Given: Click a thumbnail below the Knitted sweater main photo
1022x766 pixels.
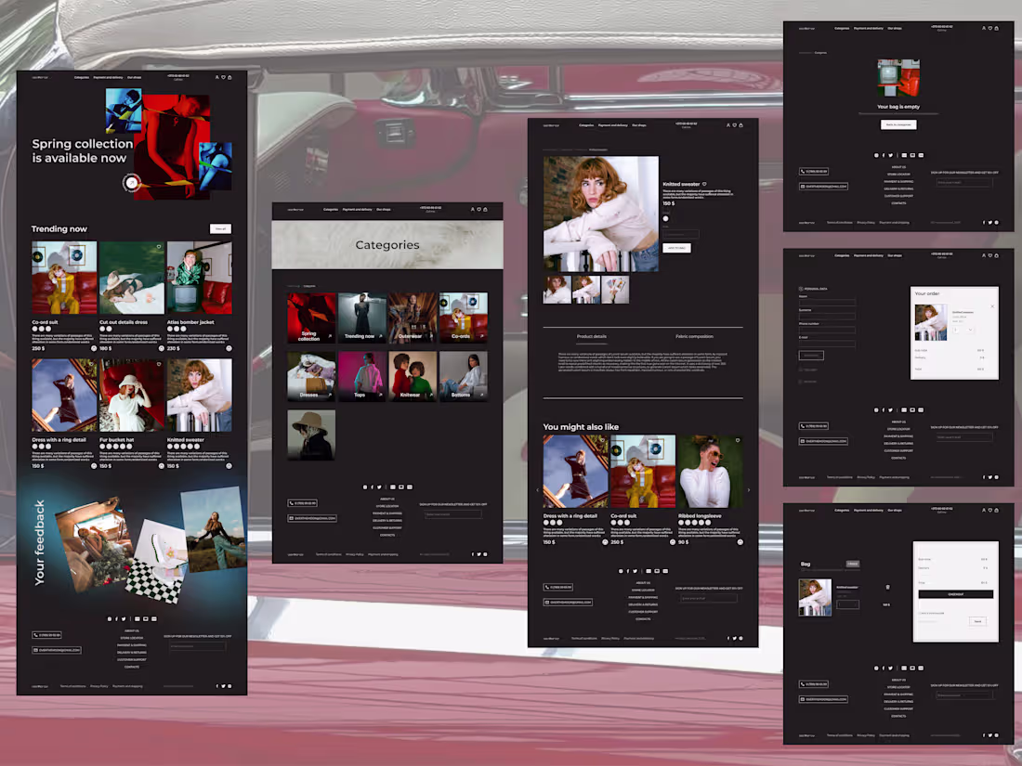Looking at the screenshot, I should coord(558,289).
